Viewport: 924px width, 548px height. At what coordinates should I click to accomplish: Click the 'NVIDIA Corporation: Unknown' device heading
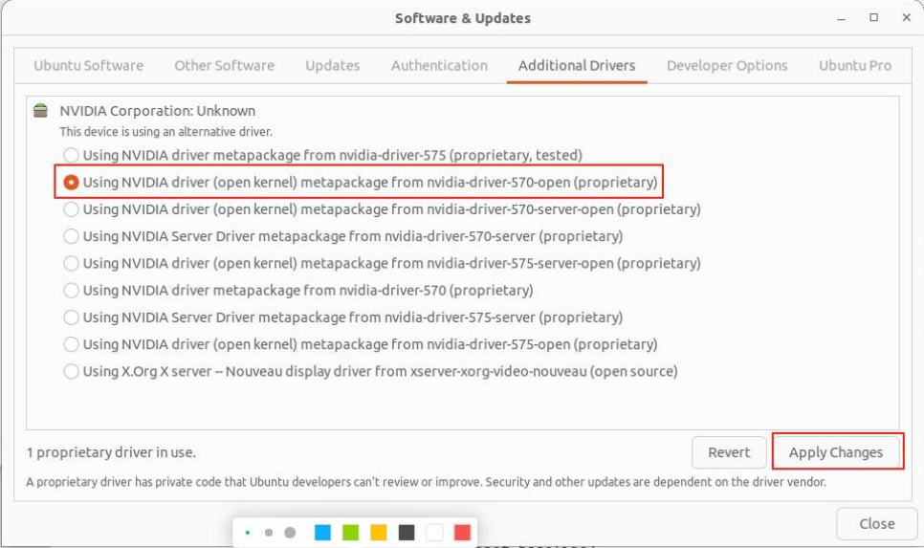(x=157, y=111)
